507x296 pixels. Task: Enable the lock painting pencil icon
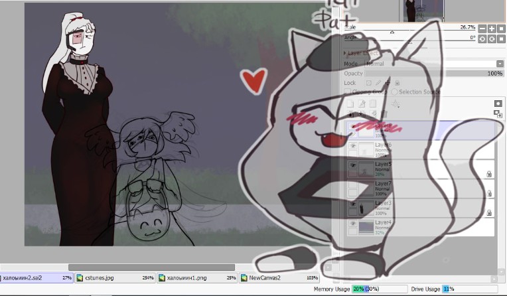(x=378, y=83)
